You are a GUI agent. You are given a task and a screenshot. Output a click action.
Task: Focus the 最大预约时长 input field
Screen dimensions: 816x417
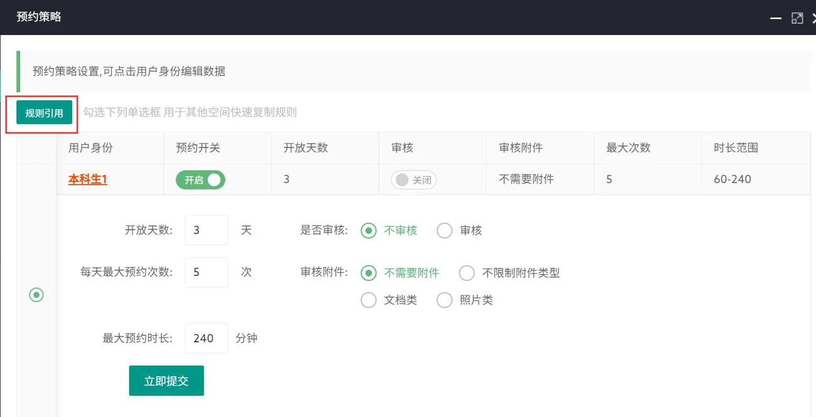click(x=207, y=338)
